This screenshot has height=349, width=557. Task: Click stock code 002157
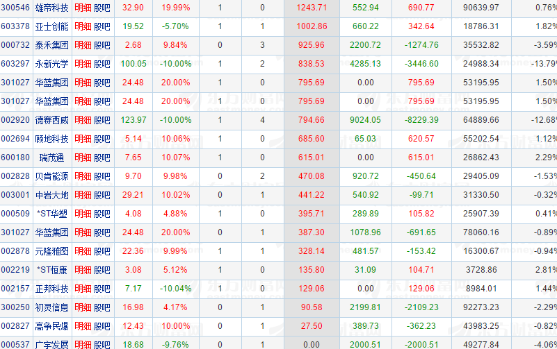point(15,289)
